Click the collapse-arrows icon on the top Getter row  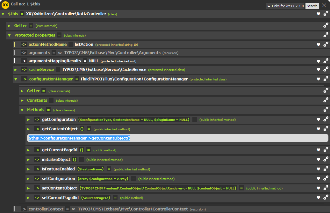[326, 25]
